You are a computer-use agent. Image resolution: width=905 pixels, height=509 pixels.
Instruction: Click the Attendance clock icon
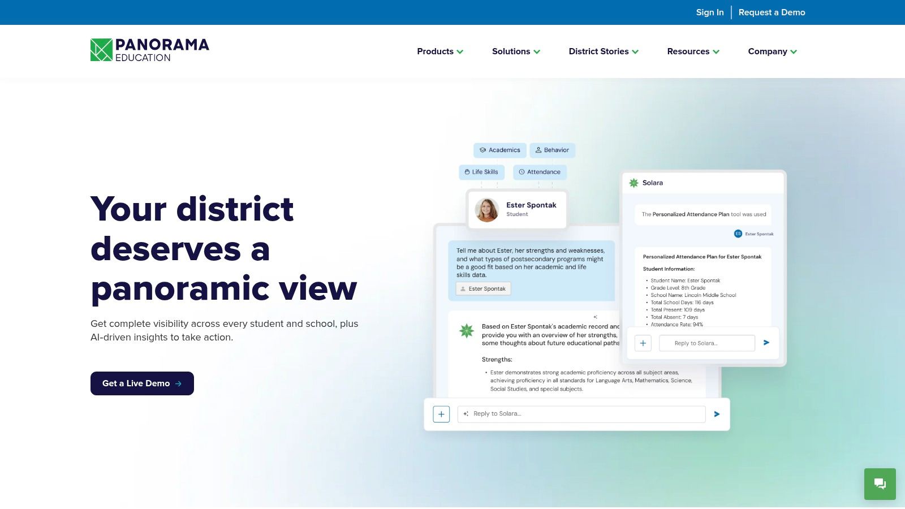(x=521, y=172)
